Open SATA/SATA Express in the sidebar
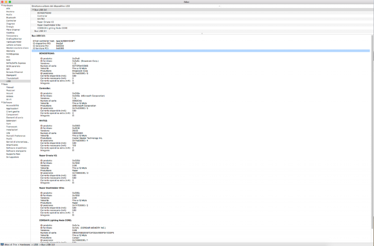 click(x=16, y=63)
